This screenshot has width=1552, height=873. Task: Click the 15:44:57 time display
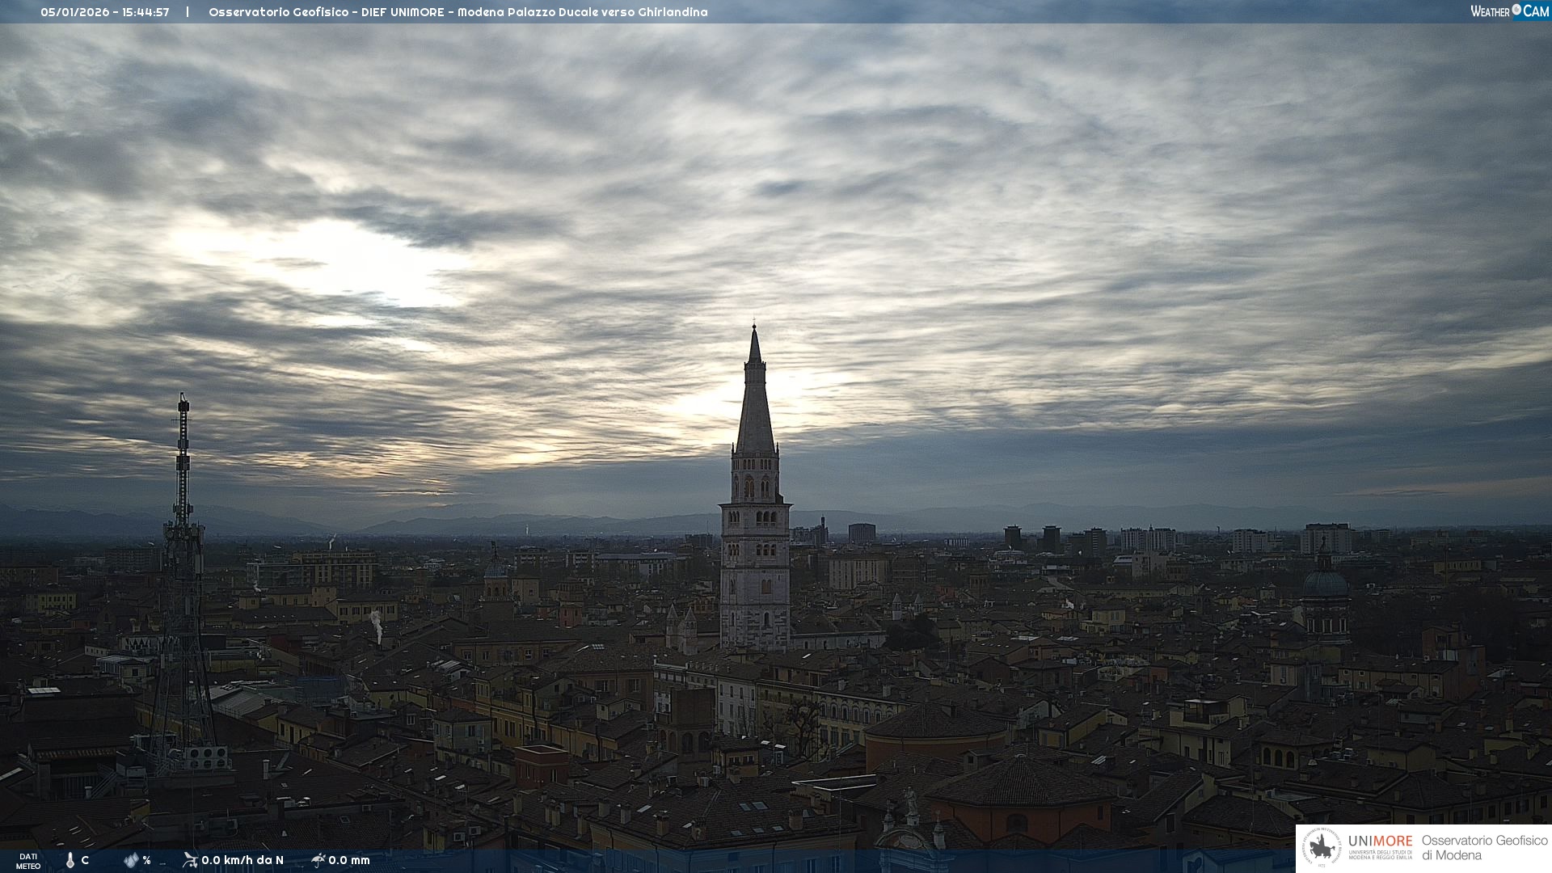[x=145, y=12]
